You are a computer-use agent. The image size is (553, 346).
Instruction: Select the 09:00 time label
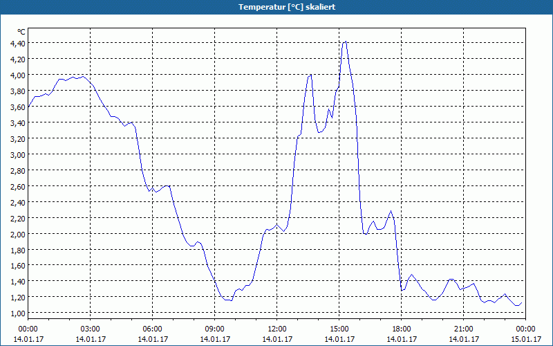pos(215,329)
